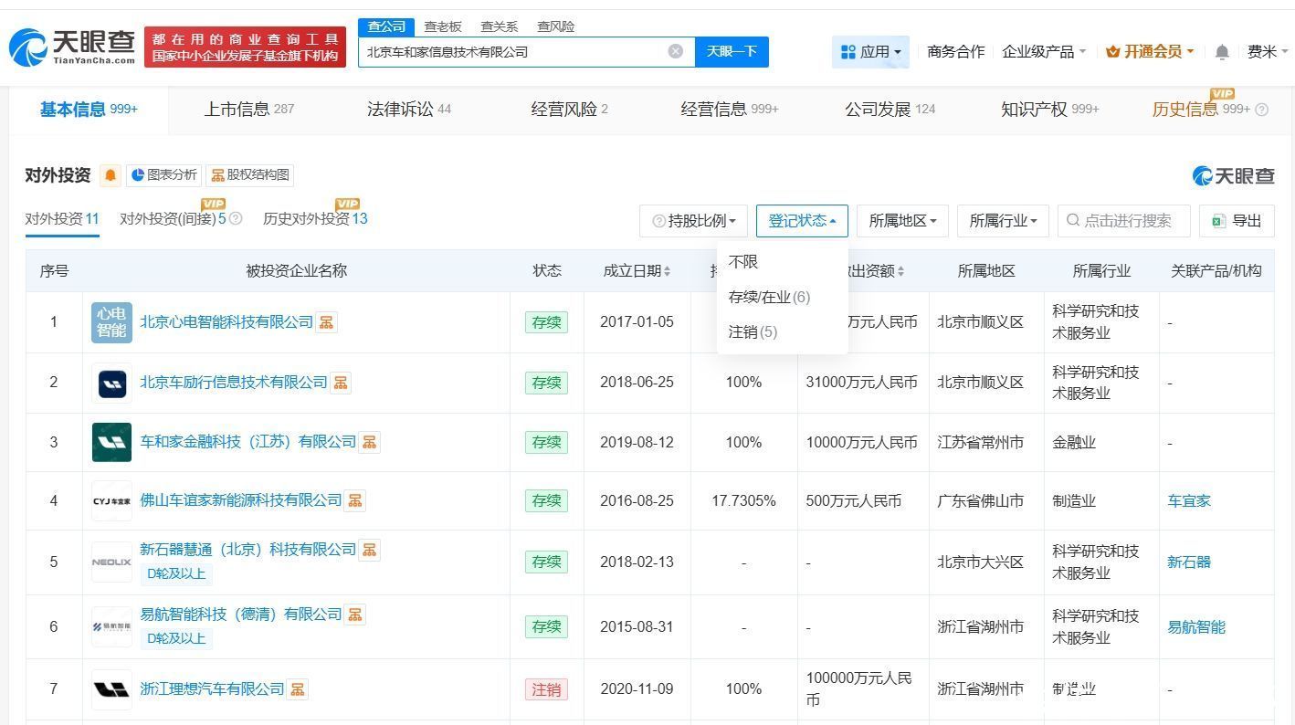Viewport: 1295px width, 725px height.
Task: Click the 天眼查 logo in header
Action: coord(73,46)
